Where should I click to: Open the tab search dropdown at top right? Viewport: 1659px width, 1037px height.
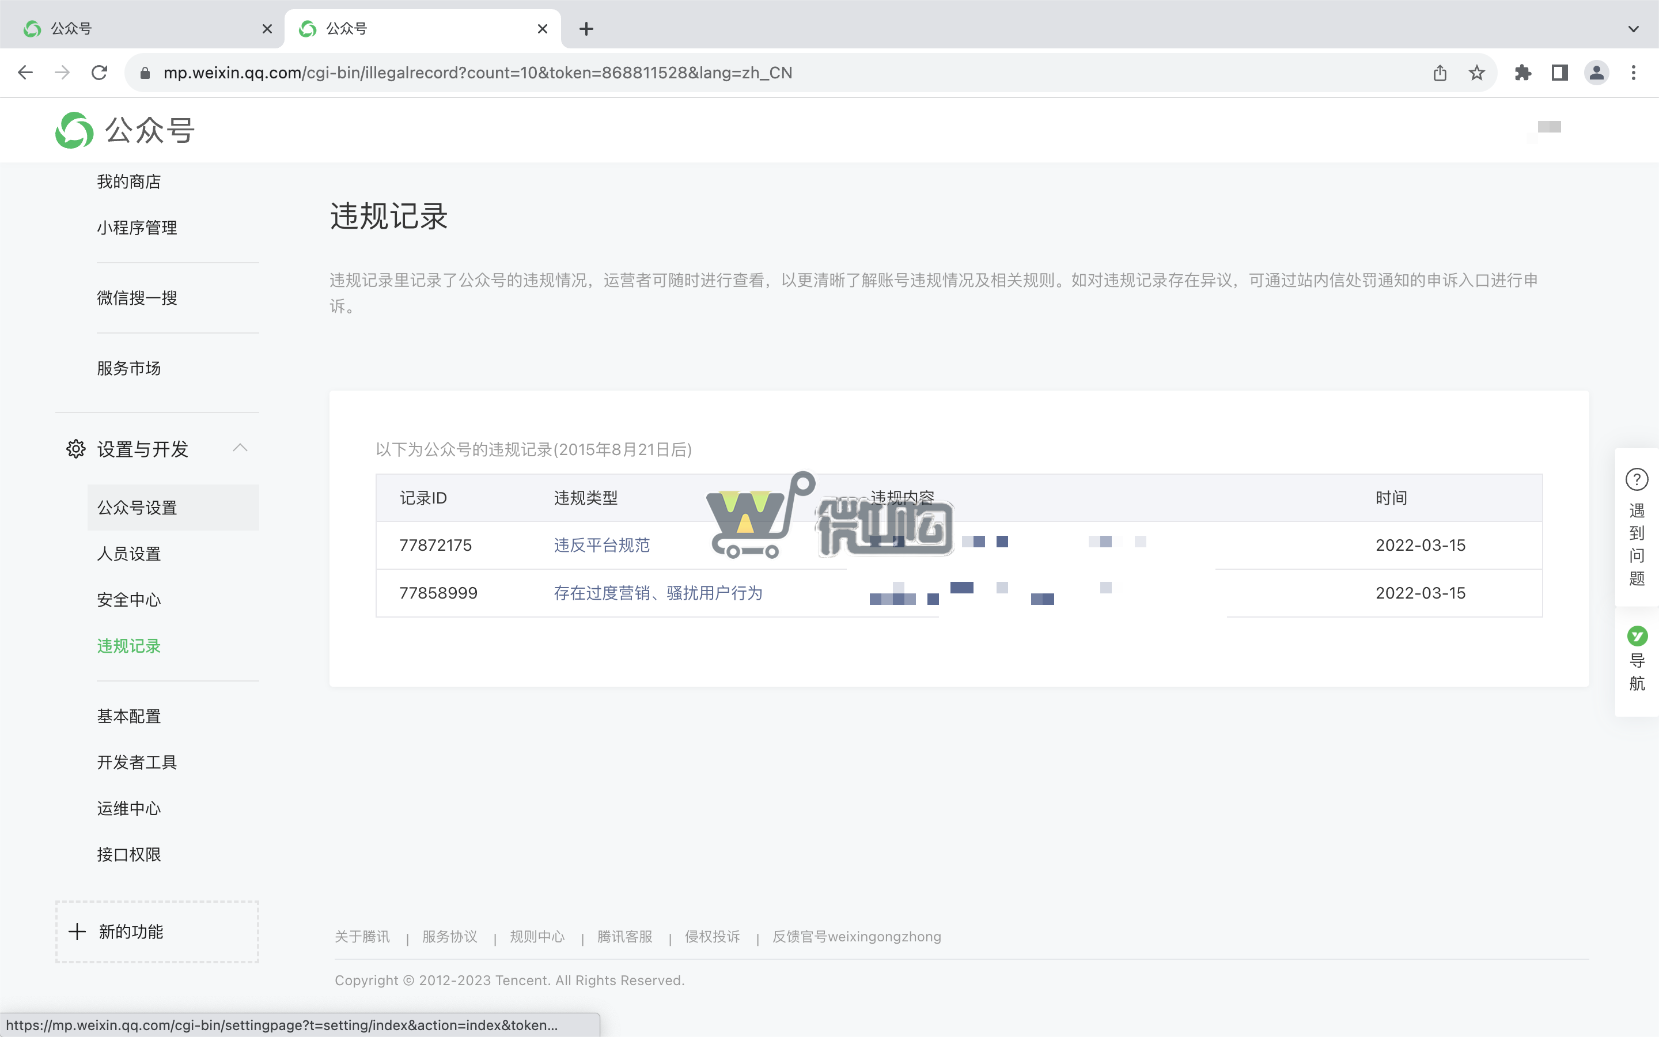pos(1634,28)
